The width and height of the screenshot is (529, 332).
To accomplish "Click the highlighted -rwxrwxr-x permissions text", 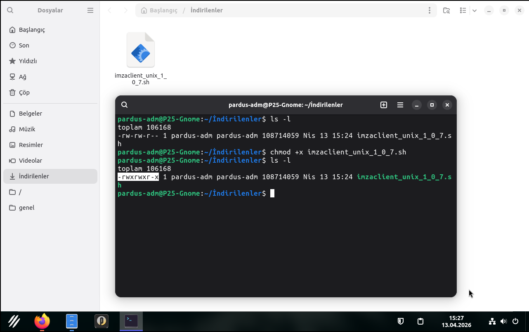I will click(138, 177).
